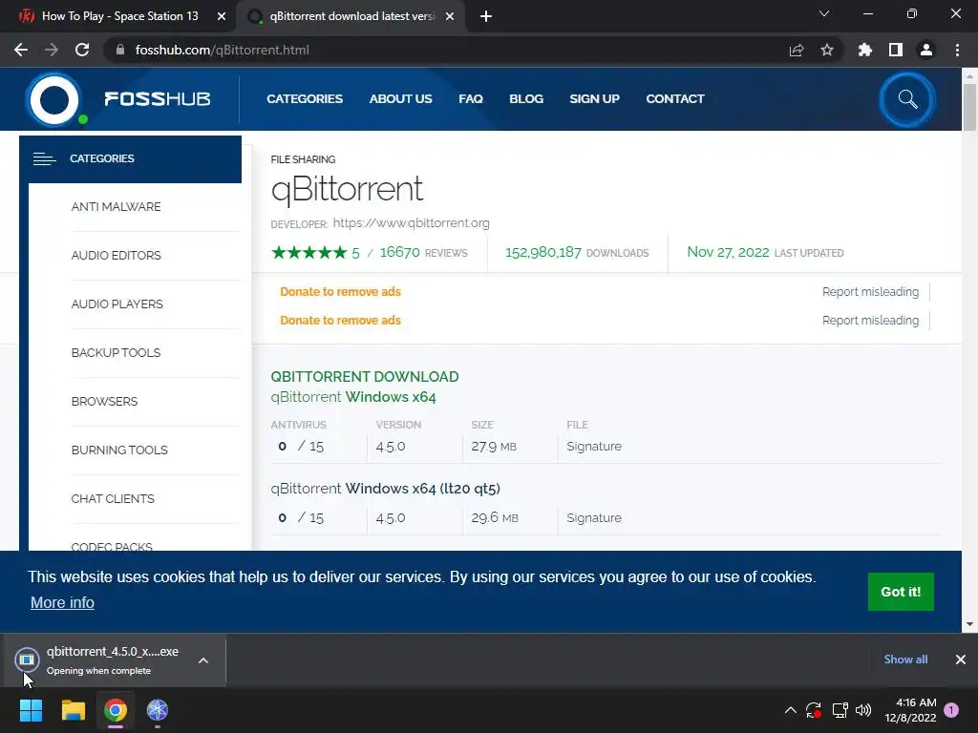This screenshot has height=733, width=978.
Task: Toggle the browser side panel
Action: (x=896, y=50)
